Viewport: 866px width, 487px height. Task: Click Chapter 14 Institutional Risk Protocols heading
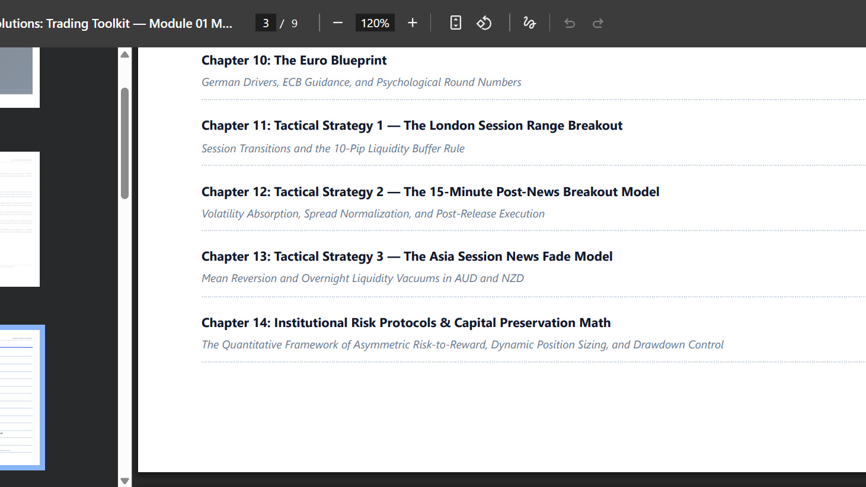(x=406, y=323)
